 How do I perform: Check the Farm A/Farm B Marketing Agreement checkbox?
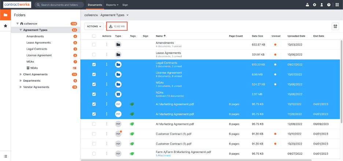pyautogui.click(x=94, y=154)
